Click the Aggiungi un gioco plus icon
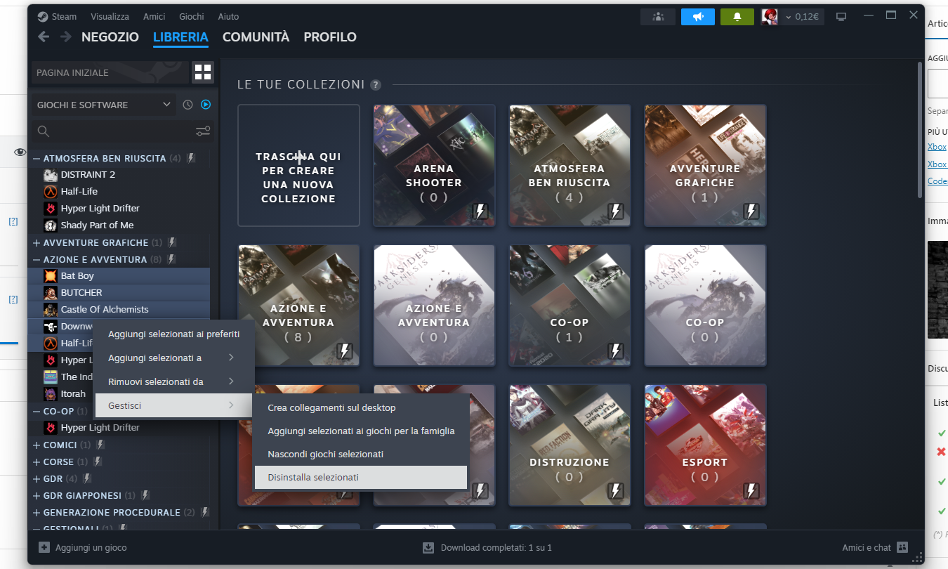948x569 pixels. (44, 547)
